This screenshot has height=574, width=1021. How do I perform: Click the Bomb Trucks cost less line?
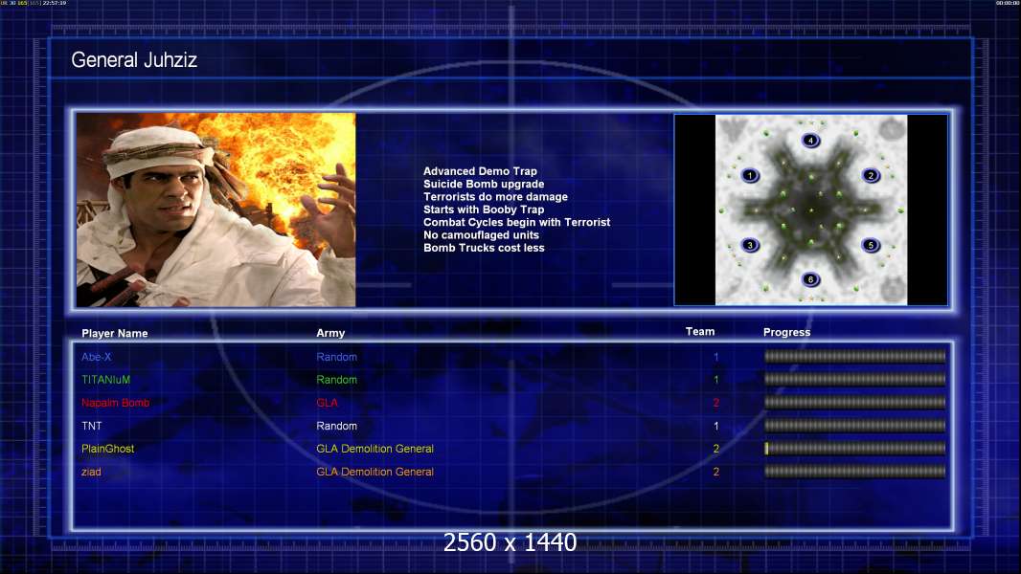point(484,248)
